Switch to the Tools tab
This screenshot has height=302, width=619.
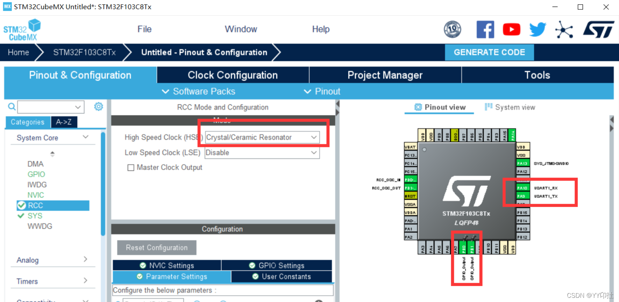pos(538,75)
